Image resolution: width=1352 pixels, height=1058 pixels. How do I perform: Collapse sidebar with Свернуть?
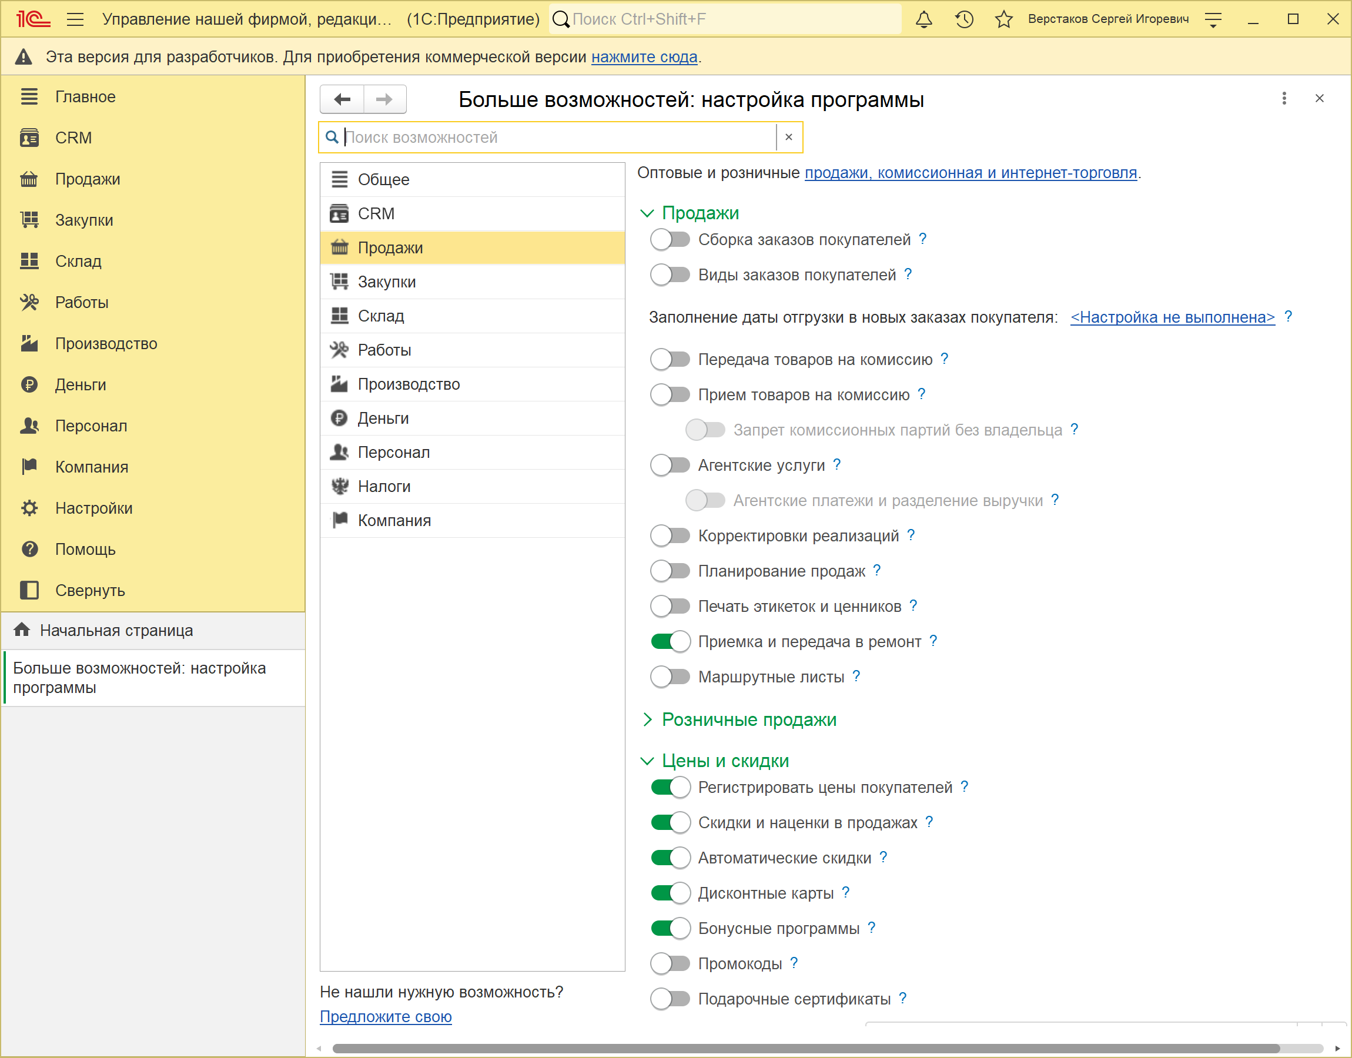(x=152, y=590)
